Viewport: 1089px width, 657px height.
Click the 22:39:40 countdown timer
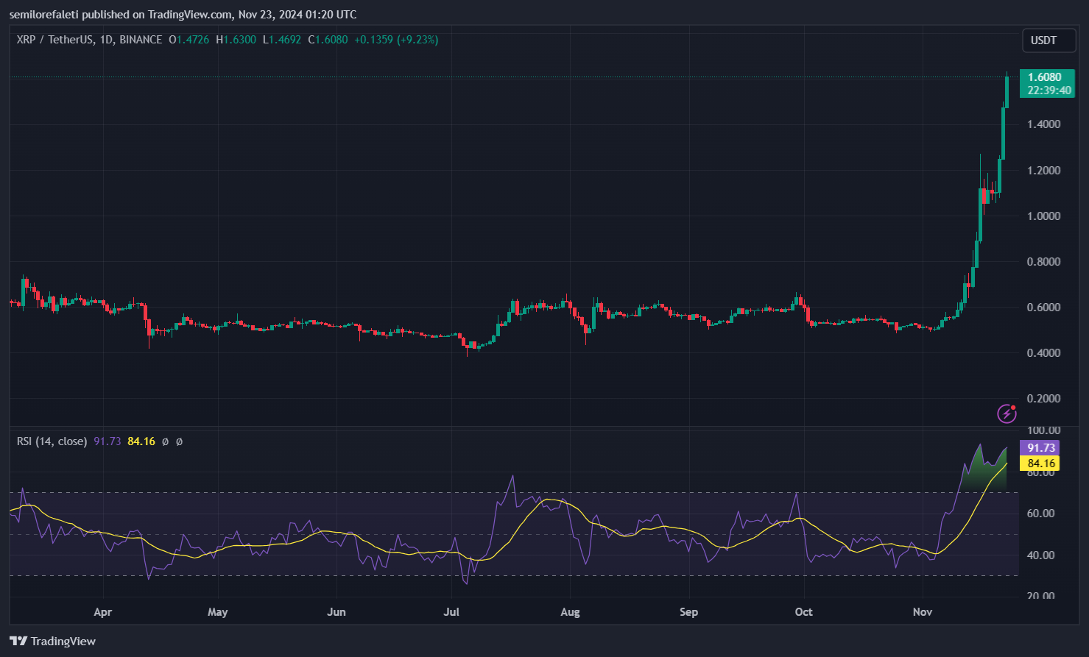click(x=1049, y=90)
